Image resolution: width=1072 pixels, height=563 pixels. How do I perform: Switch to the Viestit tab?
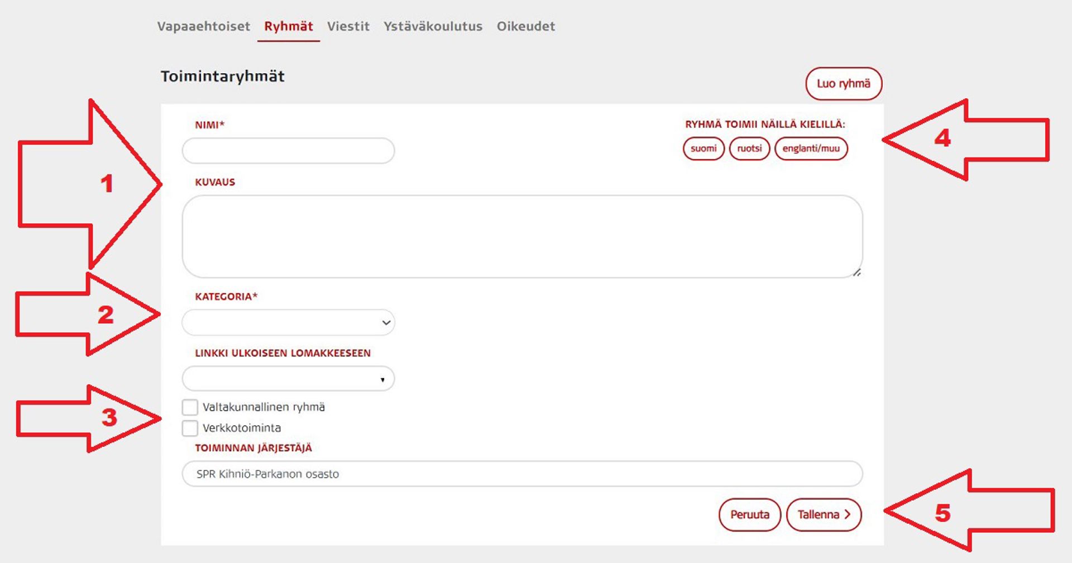coord(348,26)
